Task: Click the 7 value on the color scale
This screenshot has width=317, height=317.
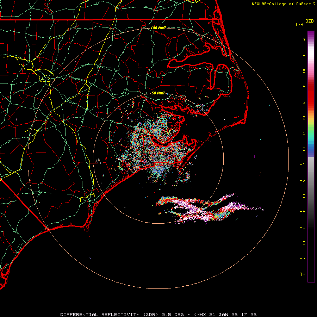Action: 304,39
